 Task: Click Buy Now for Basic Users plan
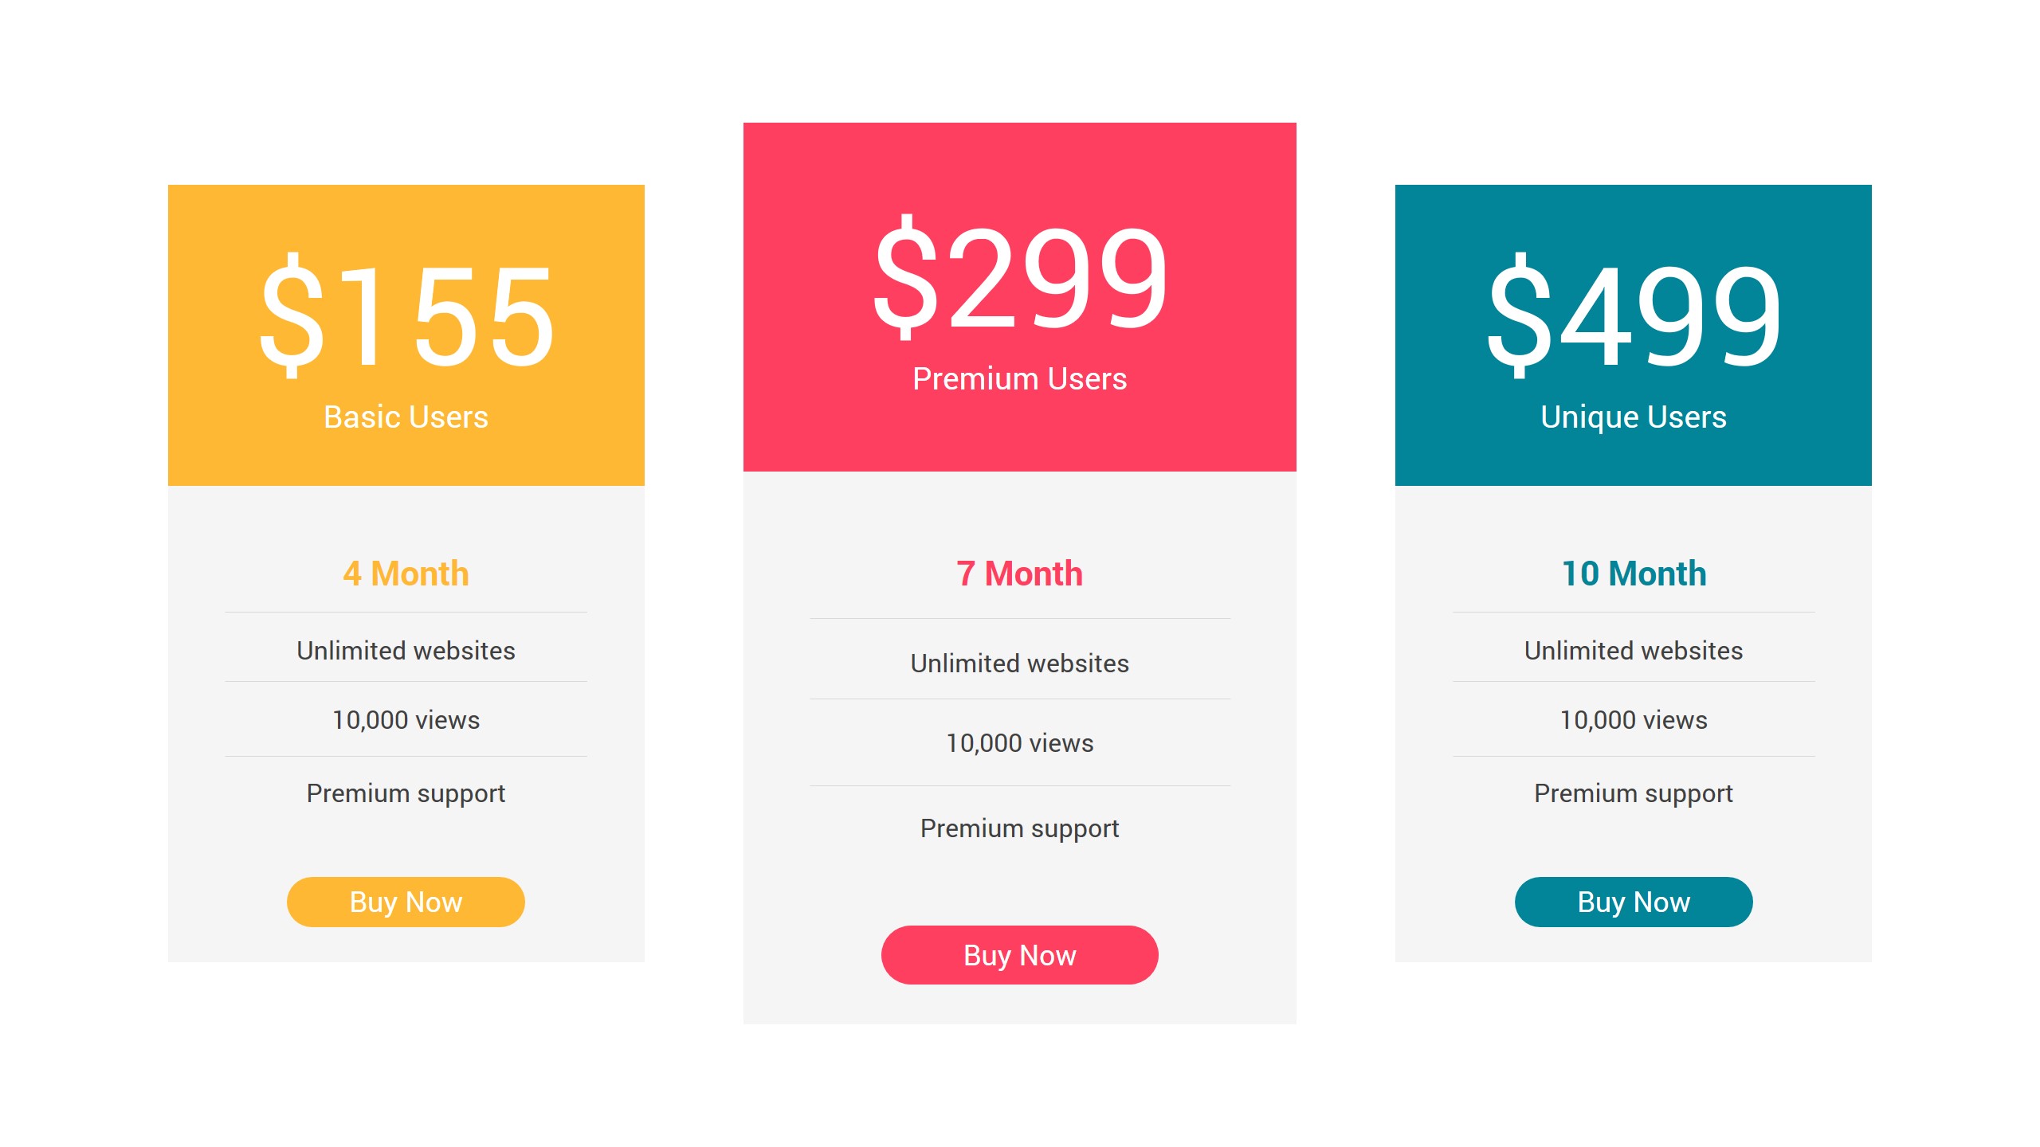tap(406, 901)
